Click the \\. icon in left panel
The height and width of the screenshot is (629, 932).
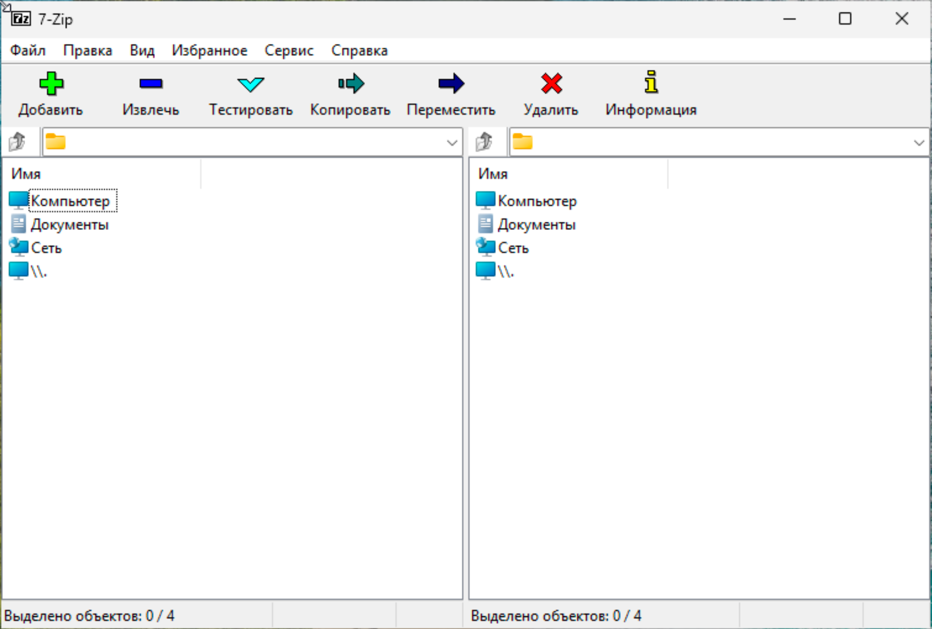click(x=18, y=271)
